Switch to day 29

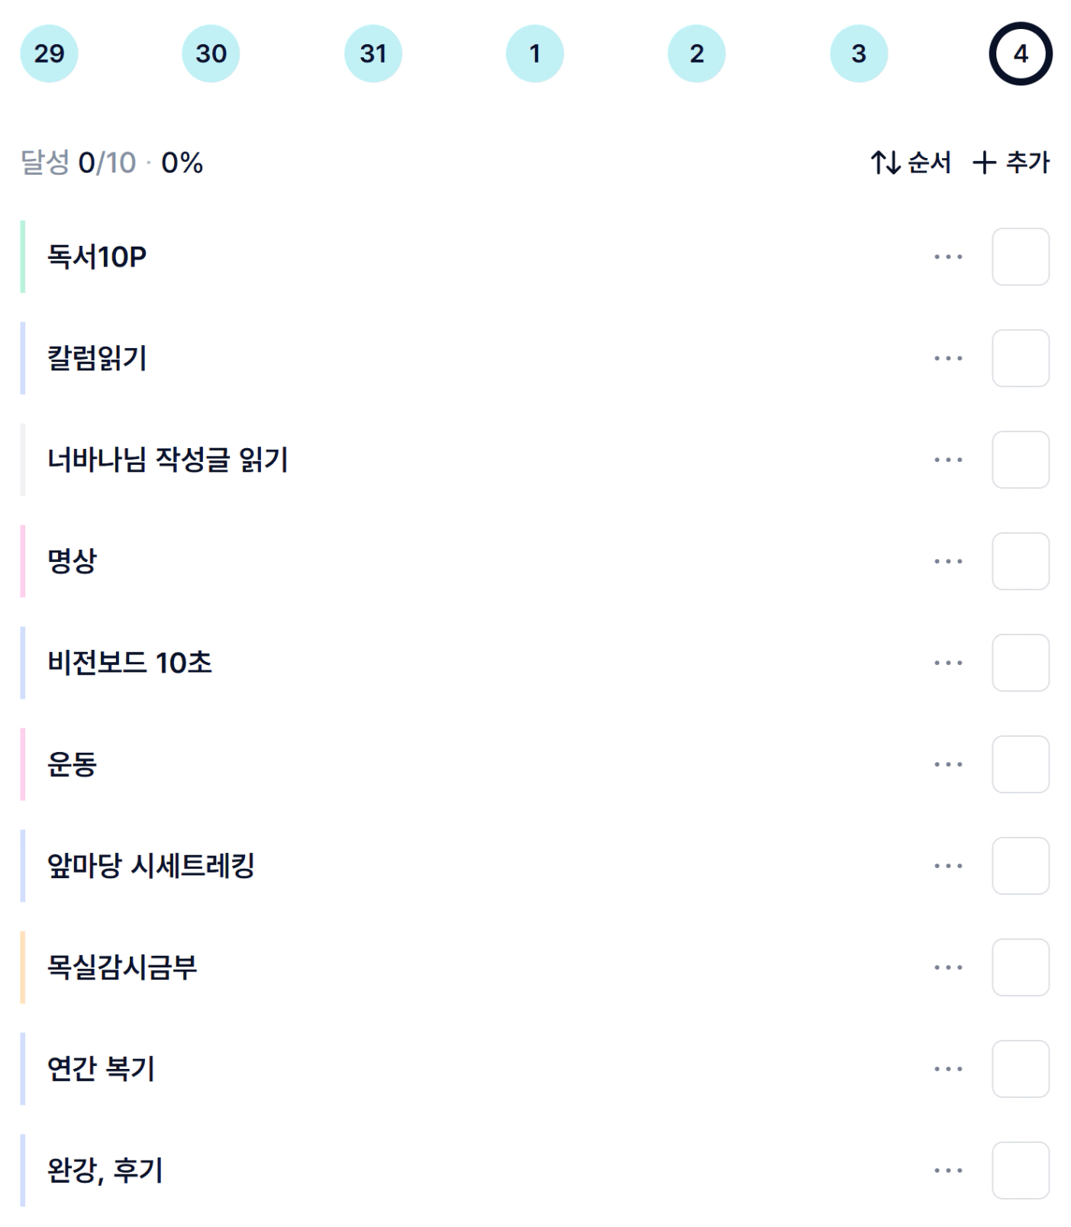(x=49, y=53)
